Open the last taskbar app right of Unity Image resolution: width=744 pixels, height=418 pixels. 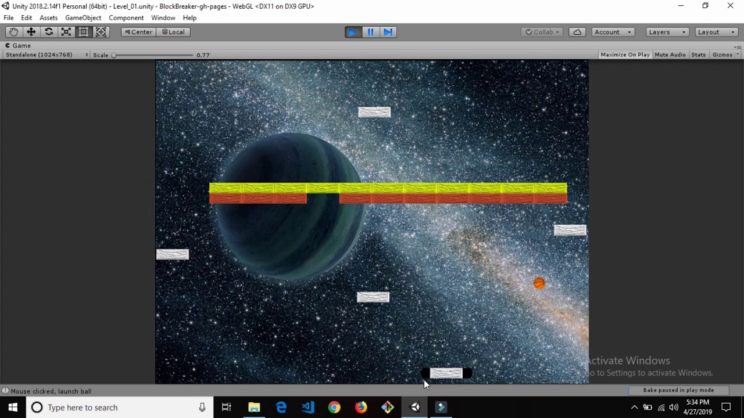point(442,408)
